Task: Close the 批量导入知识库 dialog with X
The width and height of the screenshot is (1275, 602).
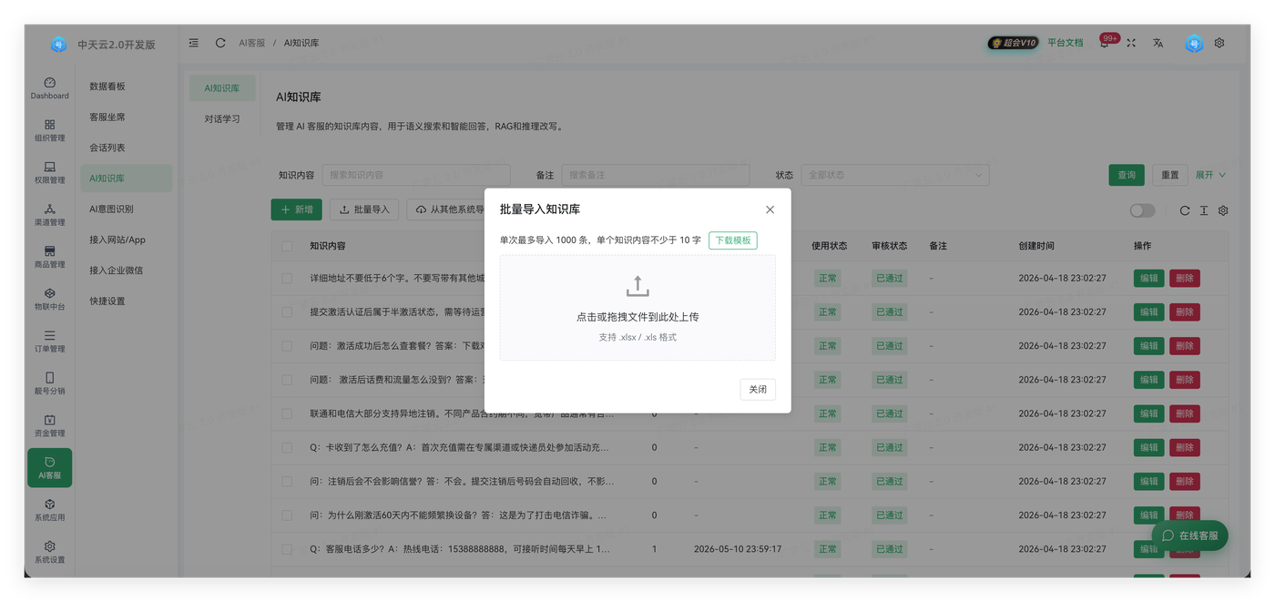Action: [x=770, y=209]
